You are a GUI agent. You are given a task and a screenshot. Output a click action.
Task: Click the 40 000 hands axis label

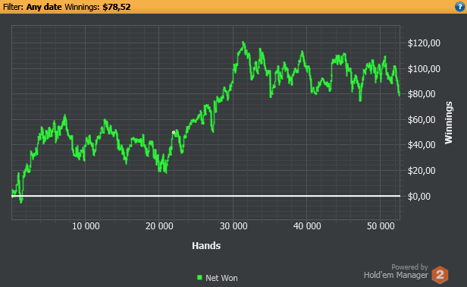[x=307, y=226]
